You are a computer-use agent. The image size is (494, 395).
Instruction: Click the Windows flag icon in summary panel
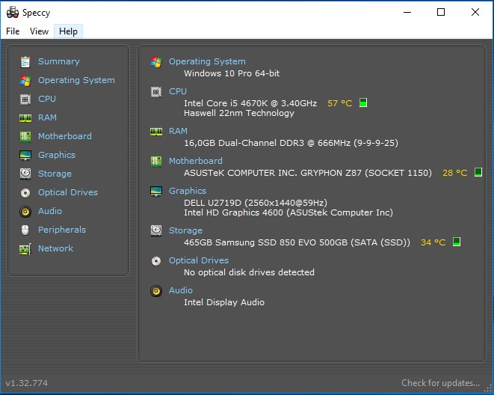156,62
